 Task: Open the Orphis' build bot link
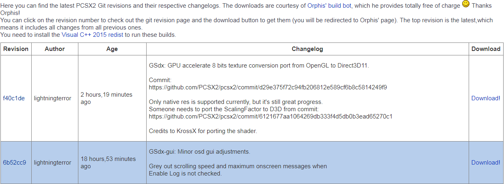coord(330,6)
